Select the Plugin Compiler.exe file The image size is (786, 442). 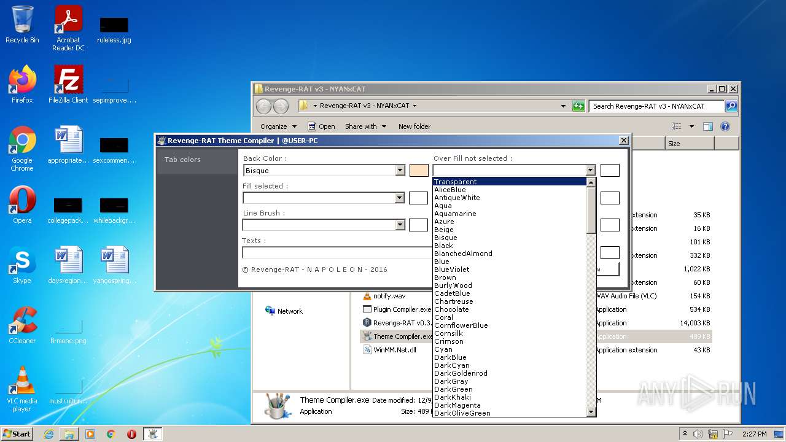[397, 309]
